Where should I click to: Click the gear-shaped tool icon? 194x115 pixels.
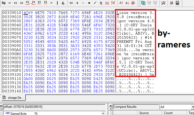[x=171, y=3]
